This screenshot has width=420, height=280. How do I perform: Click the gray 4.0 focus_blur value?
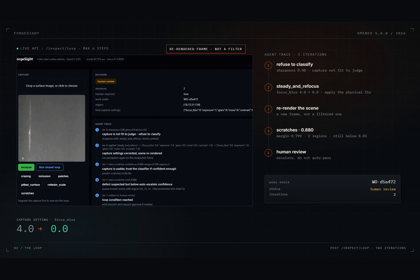25,229
